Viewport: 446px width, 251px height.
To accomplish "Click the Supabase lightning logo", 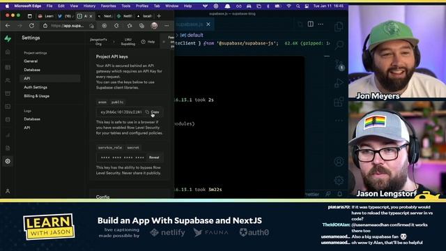I will coord(8,38).
